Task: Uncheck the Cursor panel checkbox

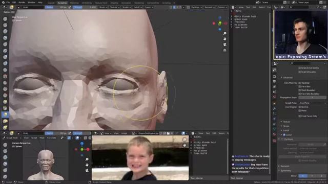Action: [284, 135]
